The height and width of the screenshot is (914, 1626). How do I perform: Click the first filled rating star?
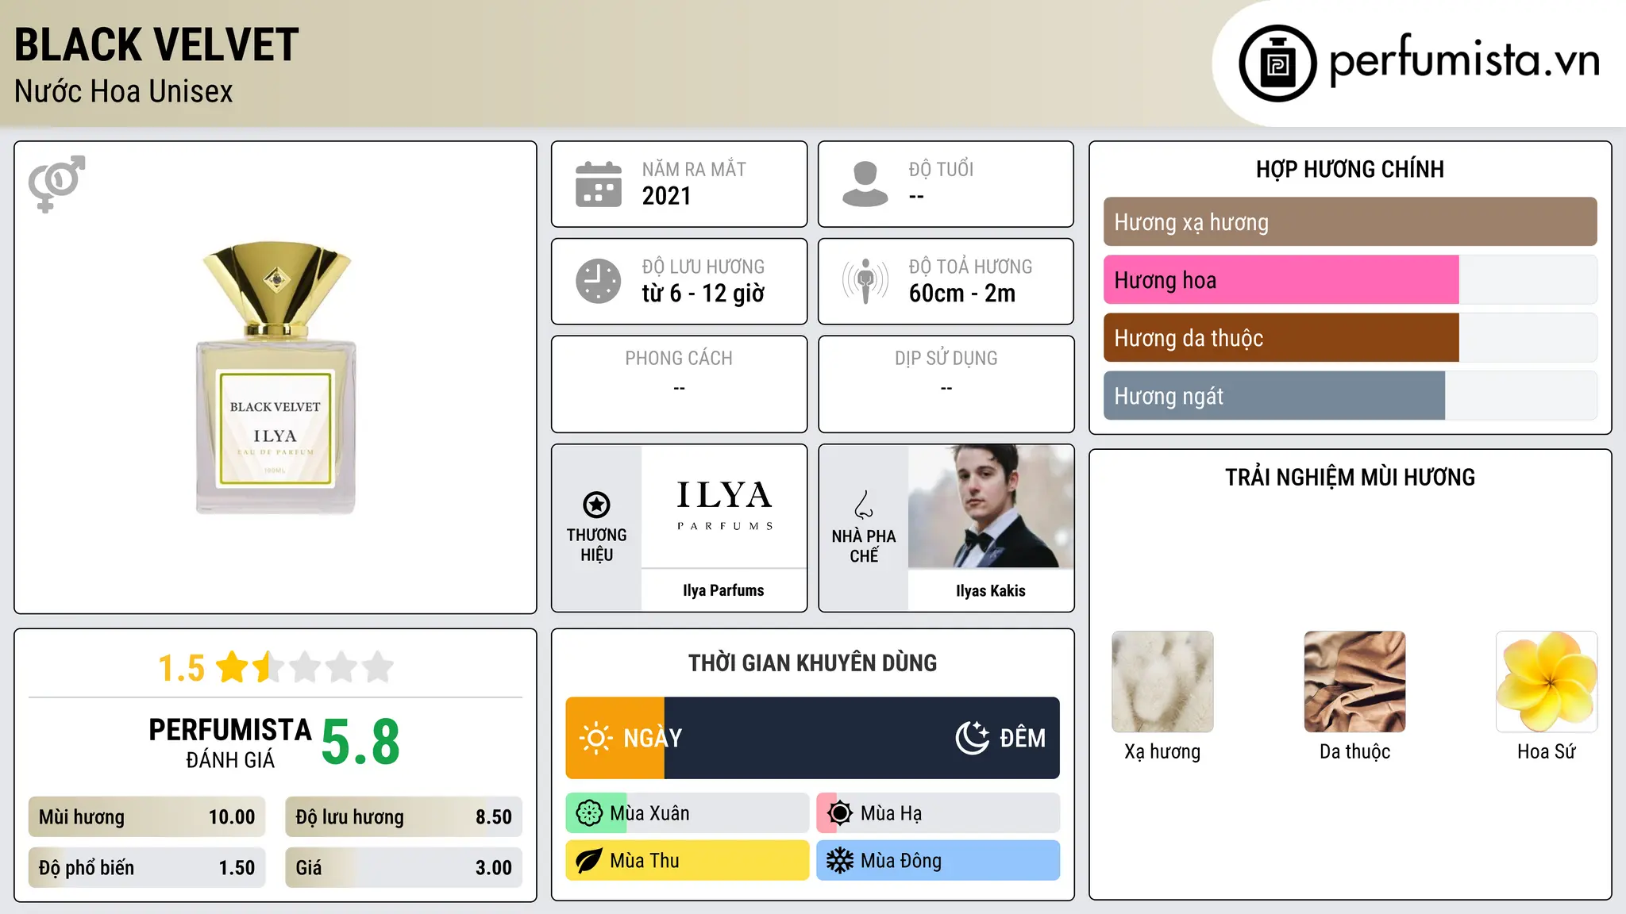pyautogui.click(x=233, y=667)
